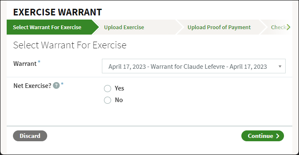299x155 pixels.
Task: Click the triangle arrow of the Warrant dropdown
Action: tap(280, 66)
